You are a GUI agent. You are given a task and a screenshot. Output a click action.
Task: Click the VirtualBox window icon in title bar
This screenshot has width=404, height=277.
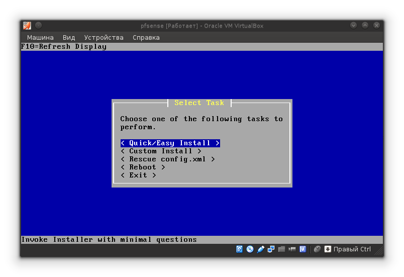pyautogui.click(x=27, y=26)
